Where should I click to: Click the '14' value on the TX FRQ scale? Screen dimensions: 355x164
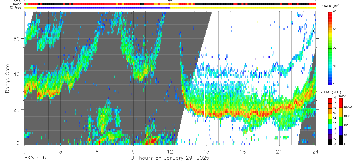click(x=334, y=119)
